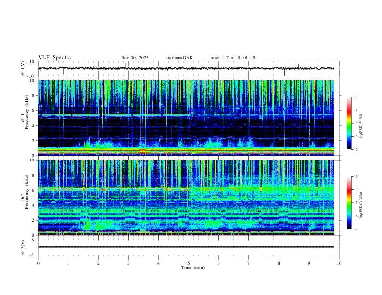Click time axis tick label "1"
Viewport: 382px width, 295px height.
point(68,263)
